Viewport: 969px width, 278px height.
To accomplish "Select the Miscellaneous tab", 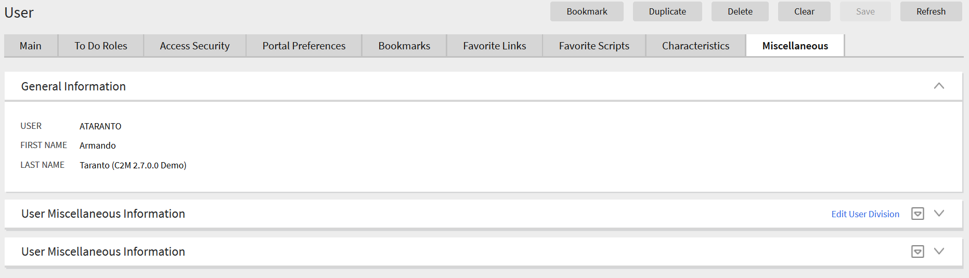I will tap(795, 46).
